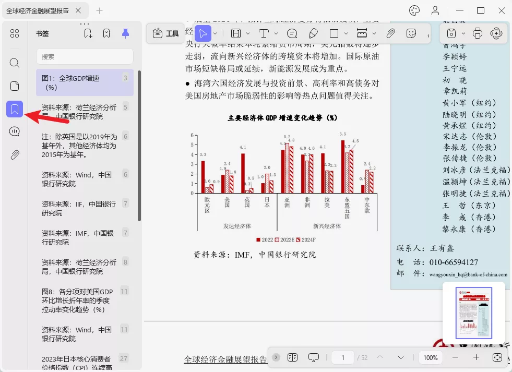The image size is (512, 372).
Task: Open the print dialog from the toolbar
Action: (x=477, y=32)
